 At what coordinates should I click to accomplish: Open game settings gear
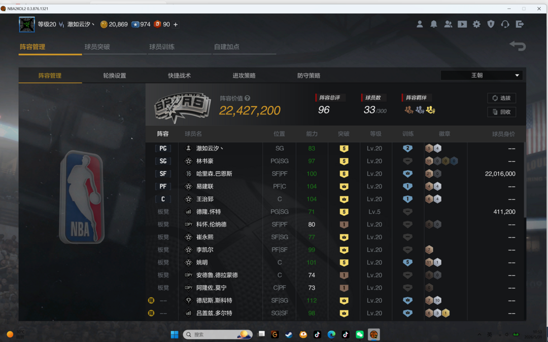[x=476, y=24]
